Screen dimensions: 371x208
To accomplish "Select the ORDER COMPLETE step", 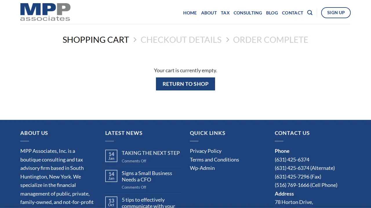I will (271, 40).
